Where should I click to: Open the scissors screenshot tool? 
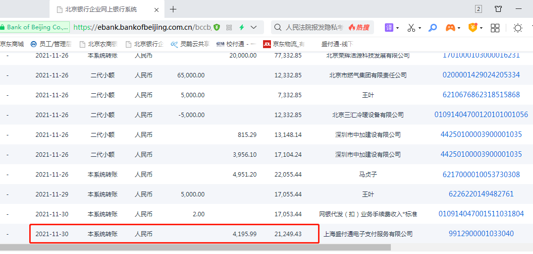coord(411,28)
